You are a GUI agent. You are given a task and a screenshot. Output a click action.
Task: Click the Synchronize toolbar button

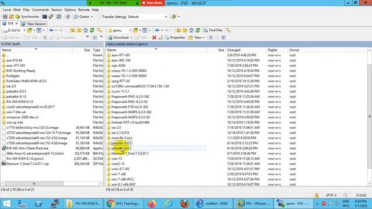[x=27, y=17]
